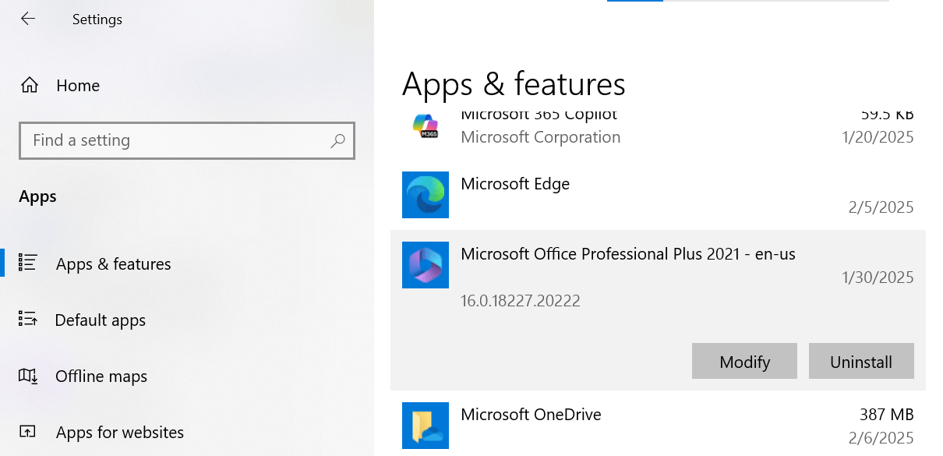The width and height of the screenshot is (943, 456).
Task: Click the install date 1/30/2025
Action: click(878, 277)
